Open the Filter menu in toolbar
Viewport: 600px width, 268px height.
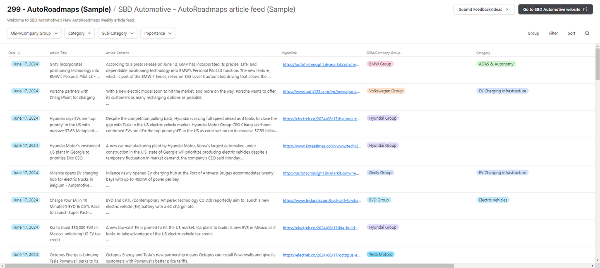click(553, 33)
